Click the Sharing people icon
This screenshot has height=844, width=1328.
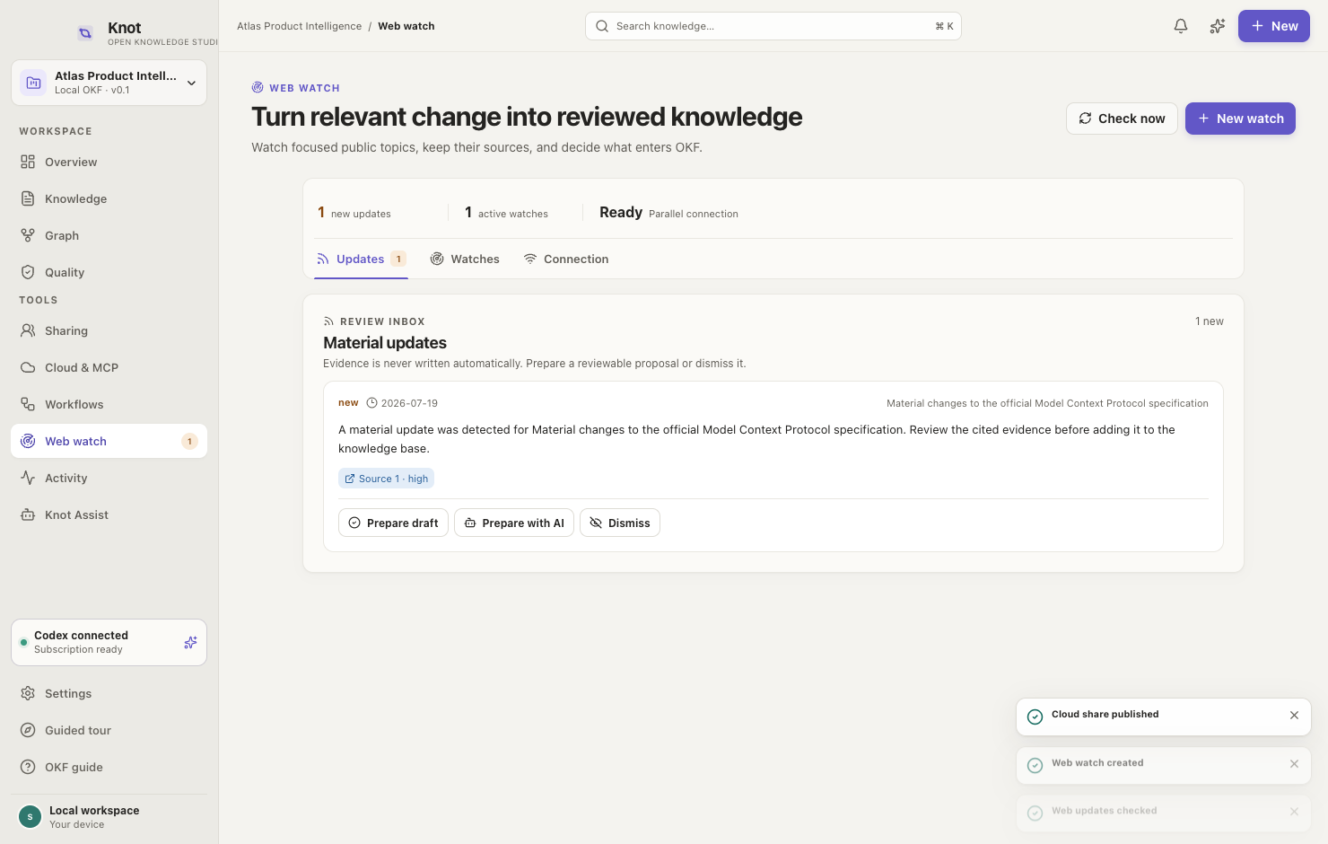point(28,330)
